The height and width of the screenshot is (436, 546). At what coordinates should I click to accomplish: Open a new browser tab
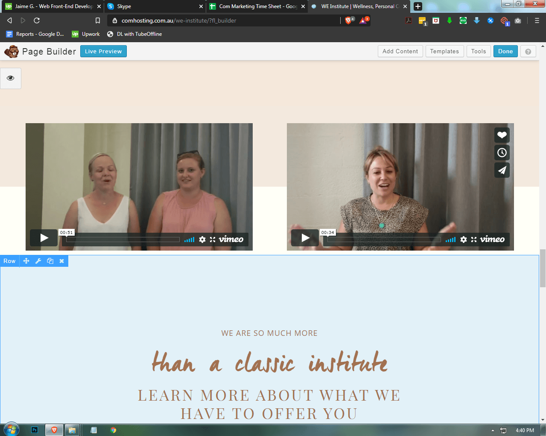[418, 6]
